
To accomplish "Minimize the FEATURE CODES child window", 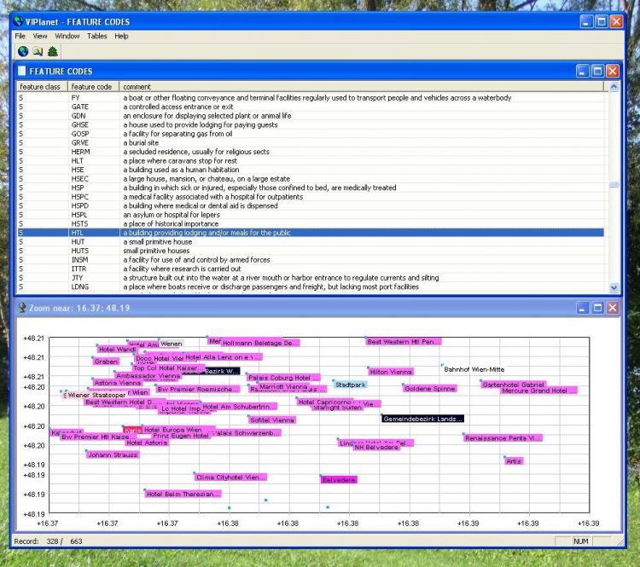I will tap(582, 71).
